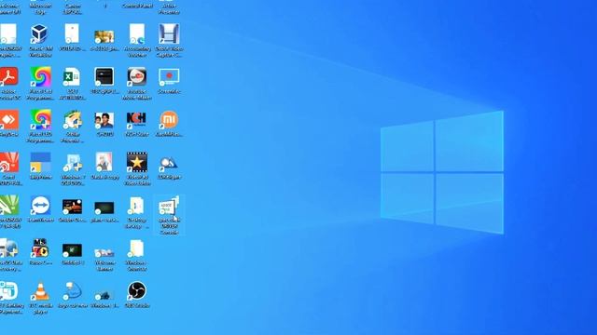Open the Excel spreadsheet file icon
Image resolution: width=597 pixels, height=335 pixels.
click(72, 76)
